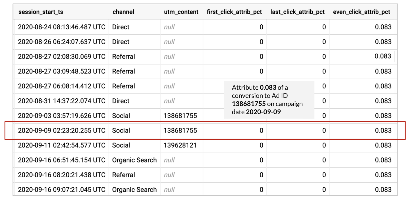The width and height of the screenshot is (410, 201).
Task: Click the last_click_attrib_pct column header
Action: [x=297, y=12]
